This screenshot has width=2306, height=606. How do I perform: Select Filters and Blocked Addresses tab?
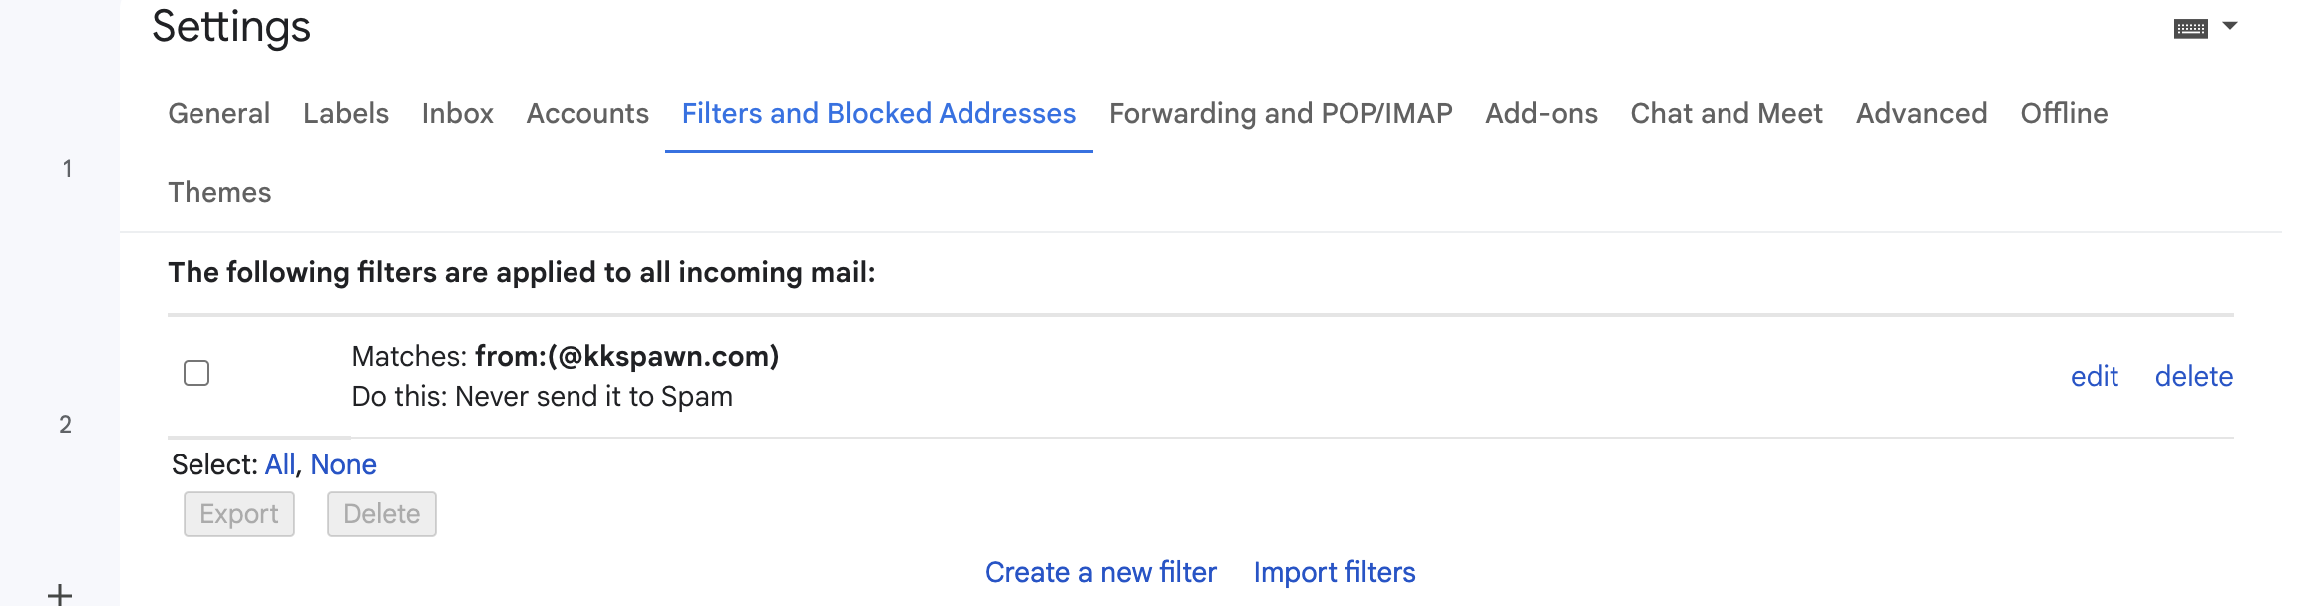pyautogui.click(x=879, y=113)
